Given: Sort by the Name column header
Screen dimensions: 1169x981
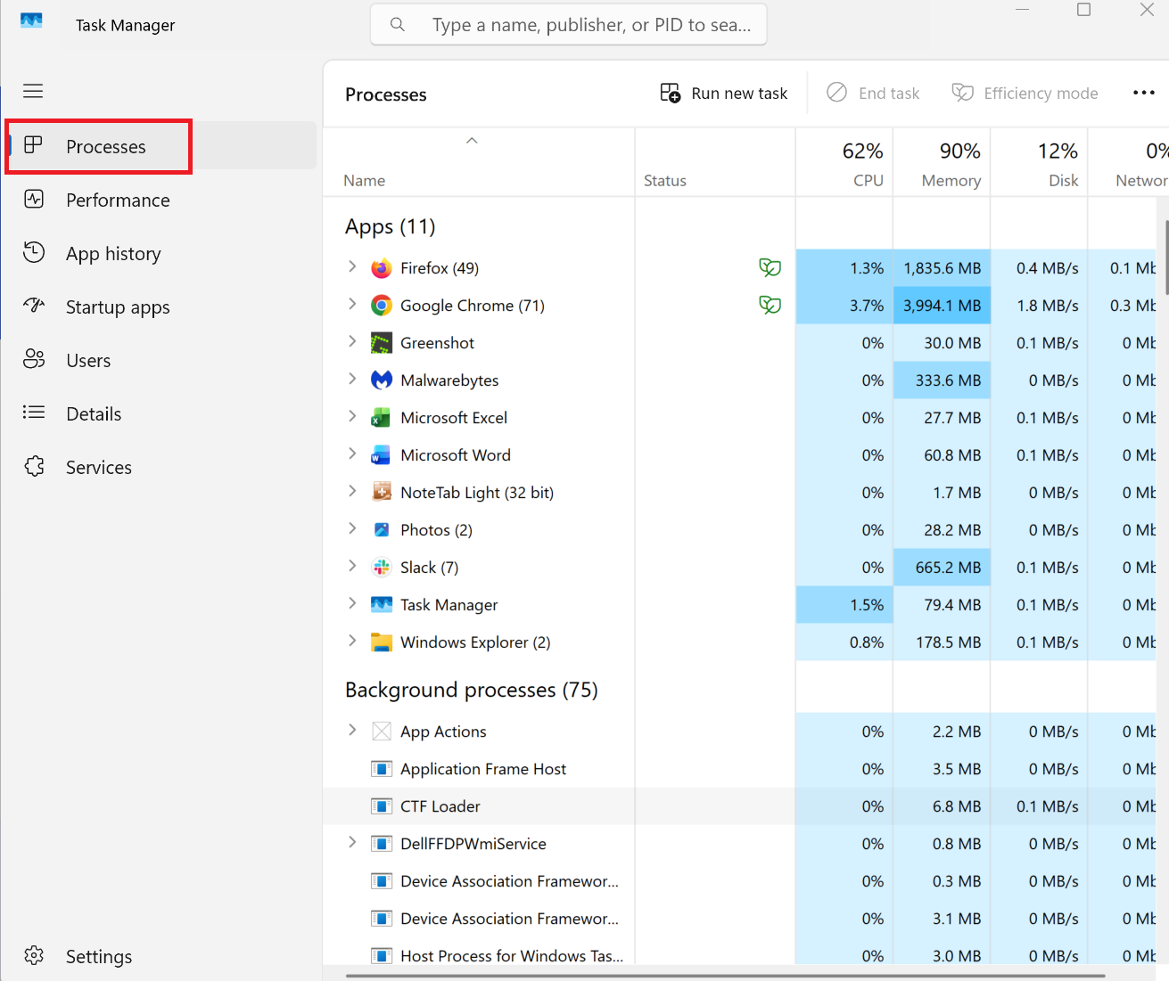Looking at the screenshot, I should [x=479, y=162].
